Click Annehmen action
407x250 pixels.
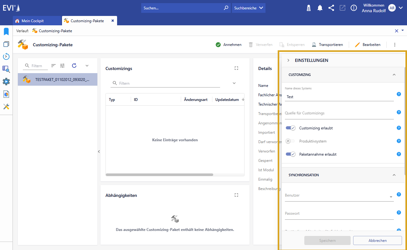pos(229,45)
